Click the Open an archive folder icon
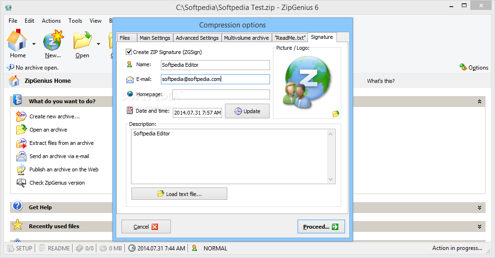The width and height of the screenshot is (495, 258). point(21,129)
